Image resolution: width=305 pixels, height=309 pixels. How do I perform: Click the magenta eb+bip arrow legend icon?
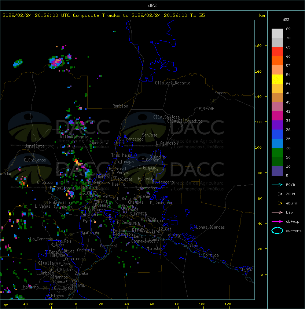(277, 222)
